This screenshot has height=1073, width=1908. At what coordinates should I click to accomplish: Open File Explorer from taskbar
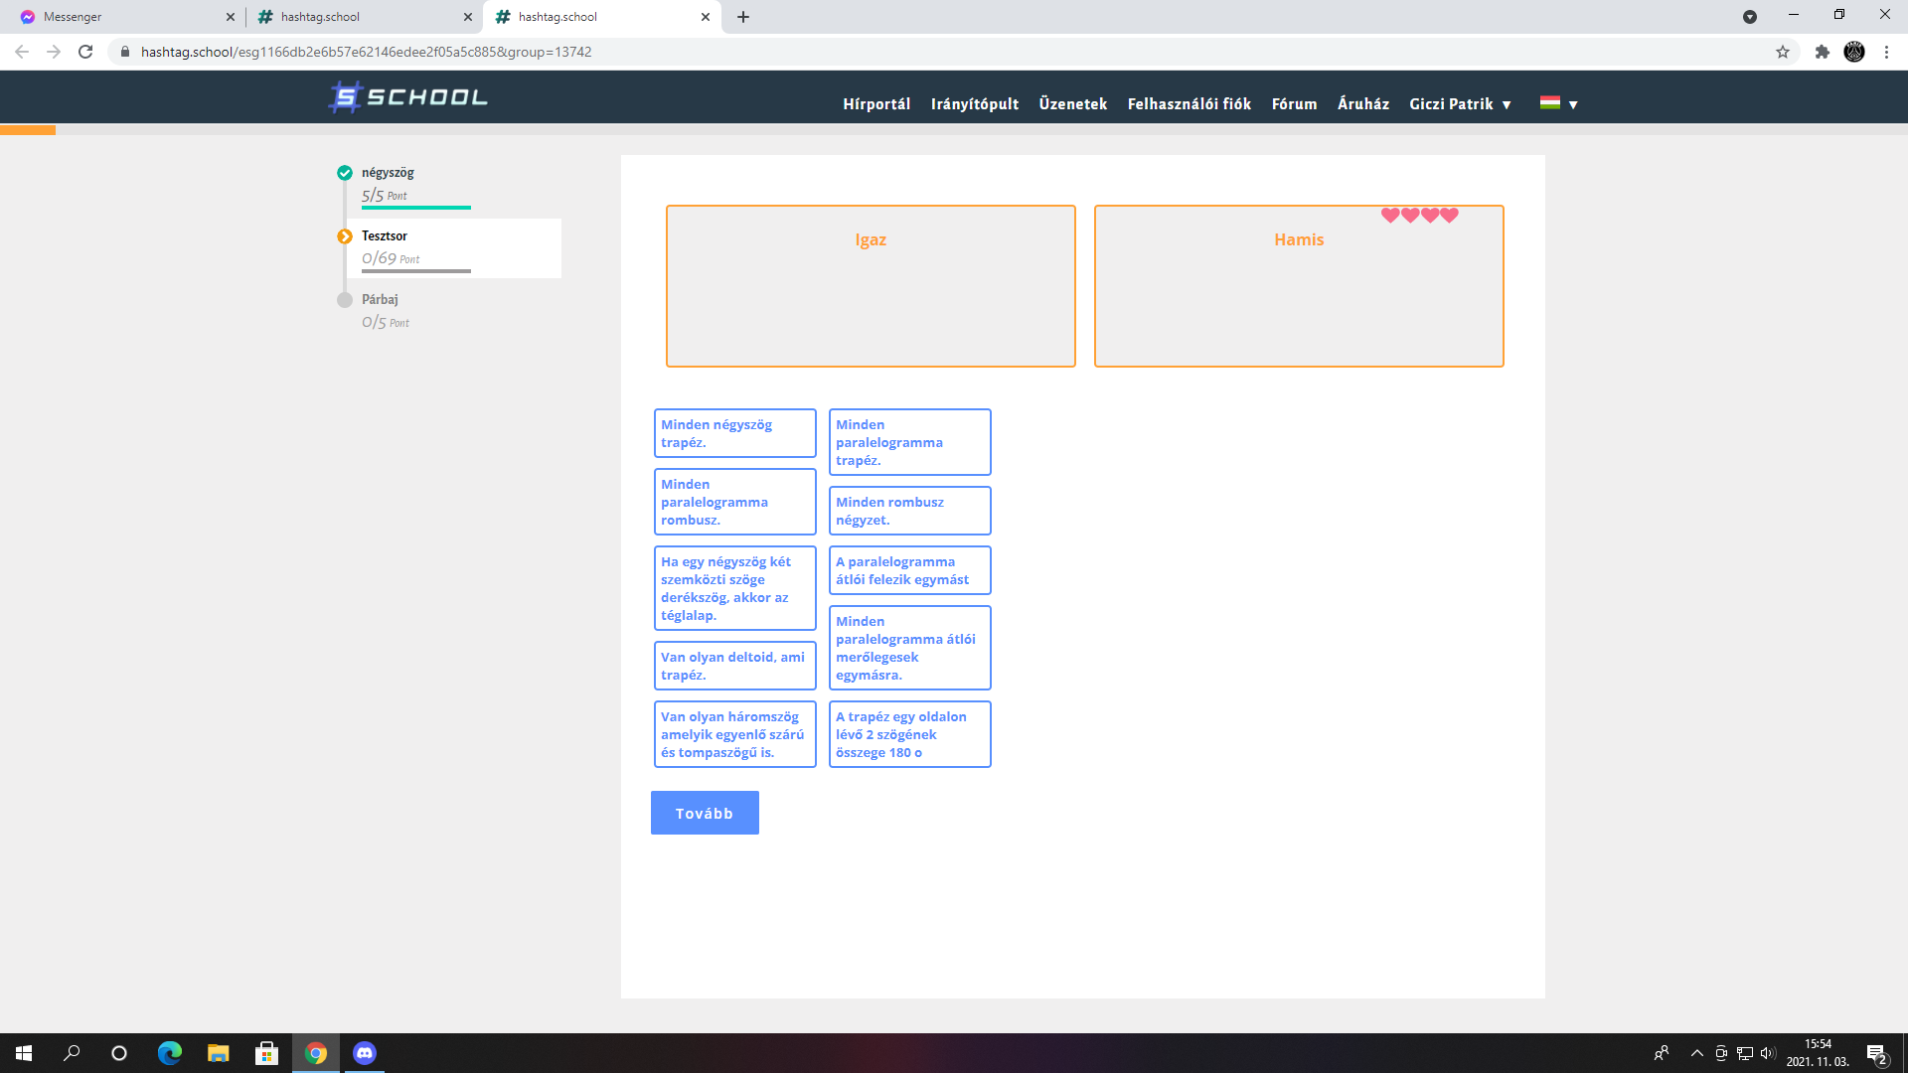click(219, 1053)
